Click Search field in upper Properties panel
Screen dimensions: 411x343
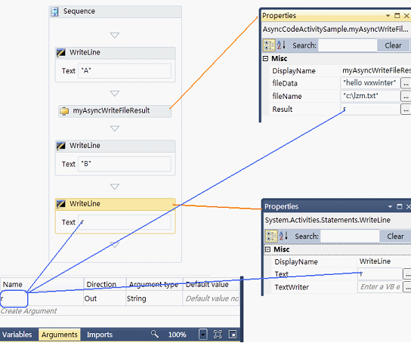click(x=348, y=45)
